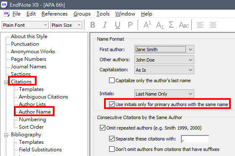
Task: Open the References menu
Action: pos(55,14)
